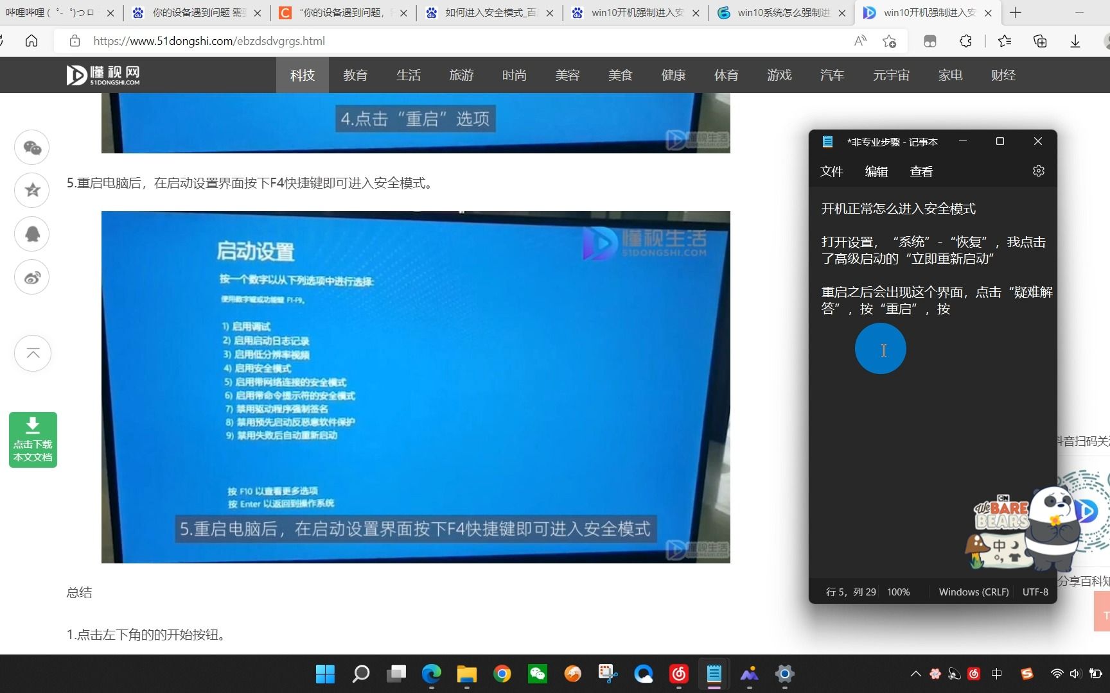The image size is (1110, 693).
Task: Click Windows (CRLF) in Notepad status bar
Action: (973, 592)
